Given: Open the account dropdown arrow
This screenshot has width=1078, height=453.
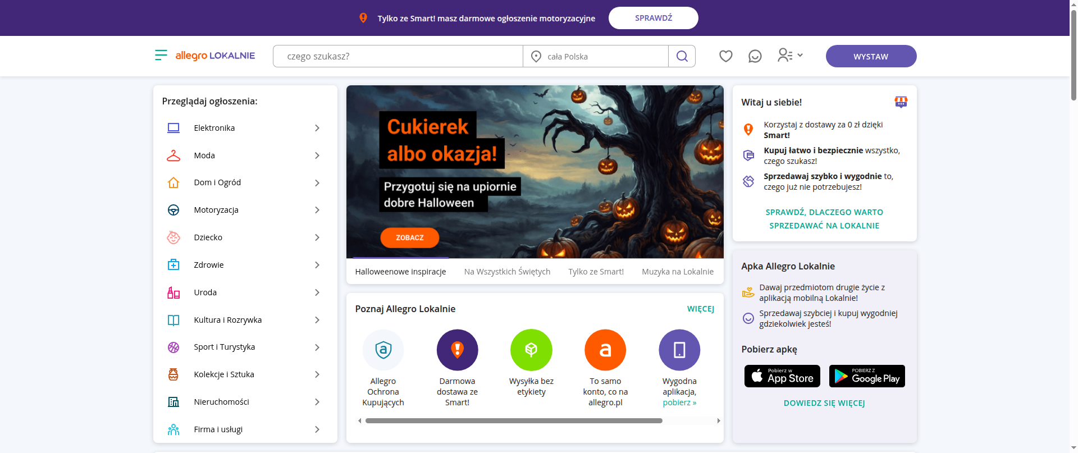Looking at the screenshot, I should 800,55.
